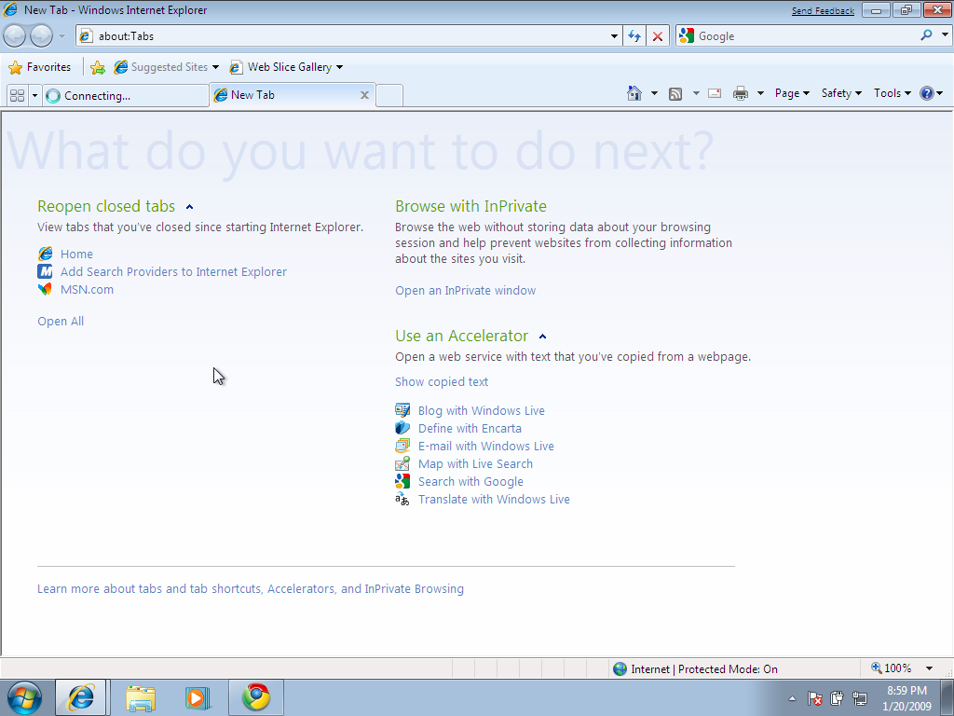Open the Favorites center
This screenshot has height=716, width=954.
[x=40, y=67]
